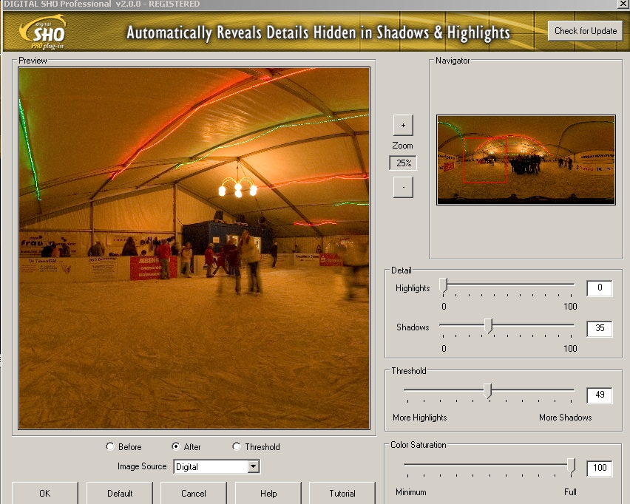
Task: Click the Navigator thumbnail image
Action: point(526,160)
